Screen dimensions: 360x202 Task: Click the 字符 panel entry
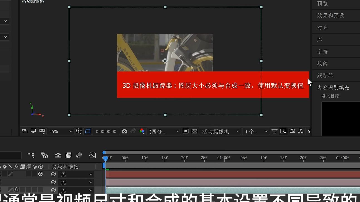(x=322, y=51)
